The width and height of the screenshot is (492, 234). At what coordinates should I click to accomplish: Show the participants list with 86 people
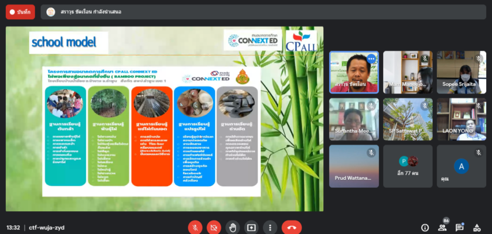(x=443, y=228)
